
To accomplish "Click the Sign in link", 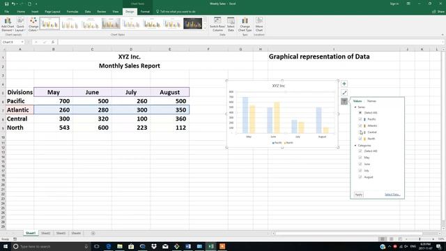I will (x=394, y=3).
